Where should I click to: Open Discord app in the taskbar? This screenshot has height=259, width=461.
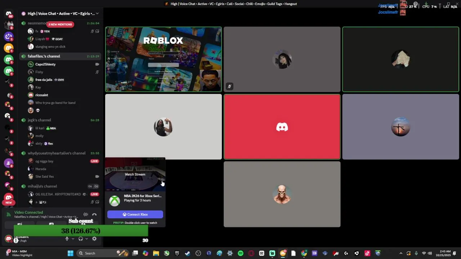(x=283, y=253)
